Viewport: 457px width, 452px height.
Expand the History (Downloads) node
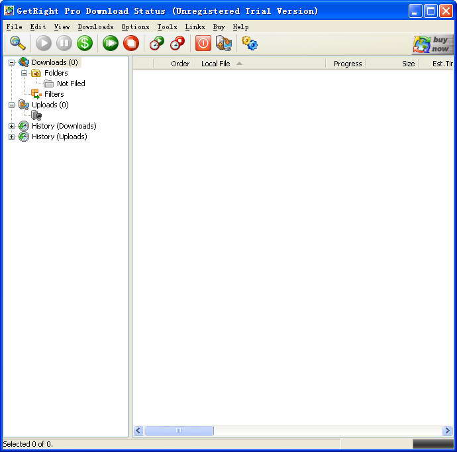click(x=11, y=127)
